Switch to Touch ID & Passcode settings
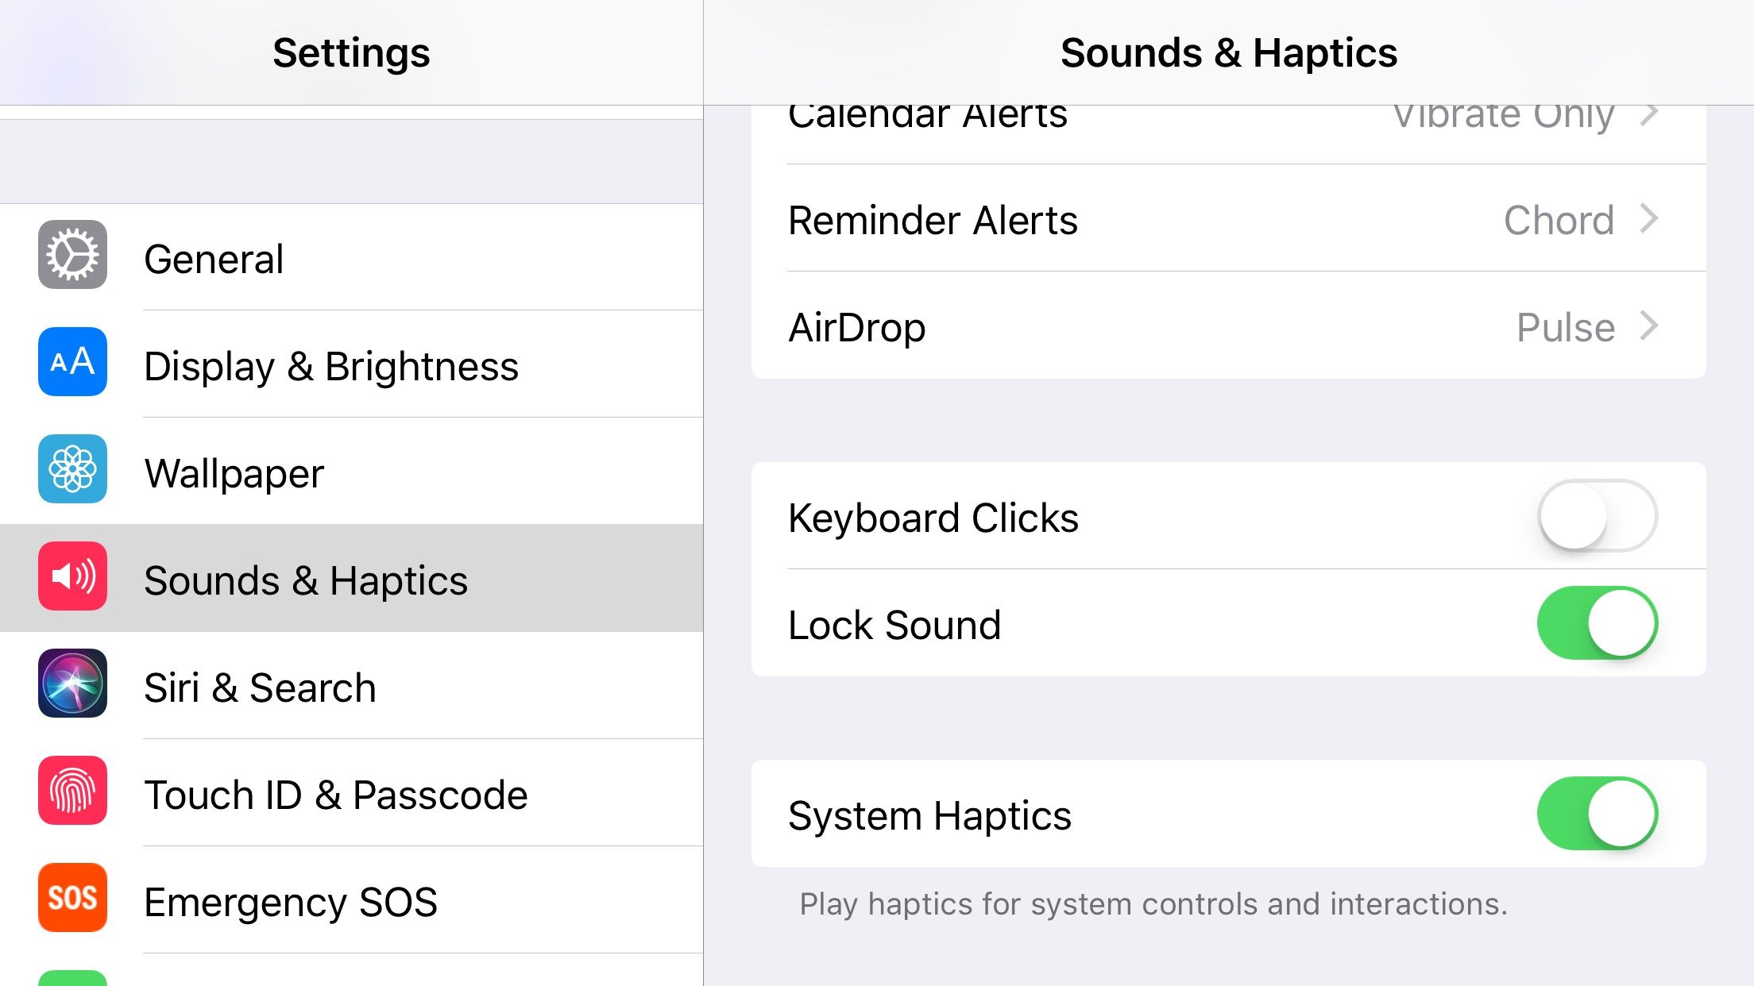The width and height of the screenshot is (1754, 986). 335,793
